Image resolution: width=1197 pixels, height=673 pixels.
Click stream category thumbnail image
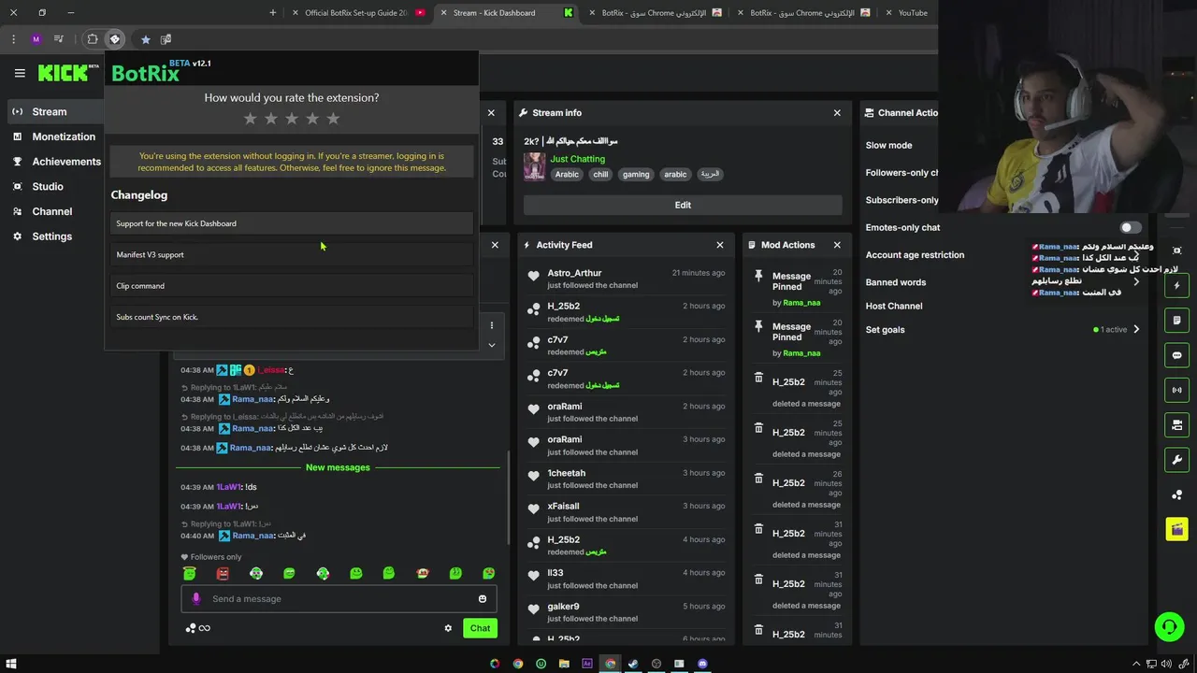(534, 166)
